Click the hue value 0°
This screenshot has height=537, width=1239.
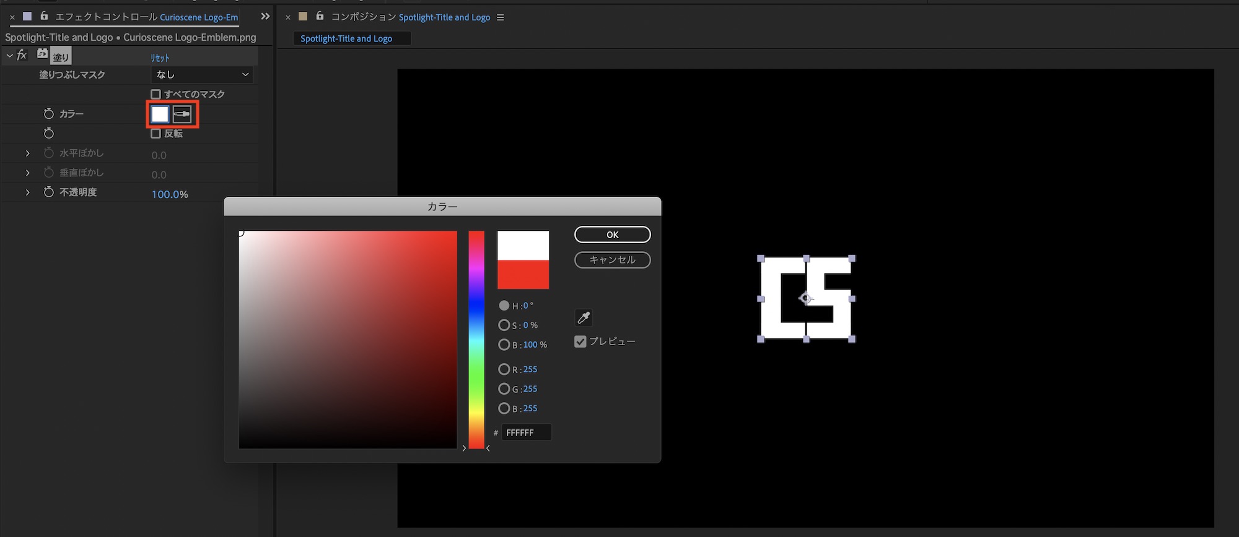(x=528, y=306)
